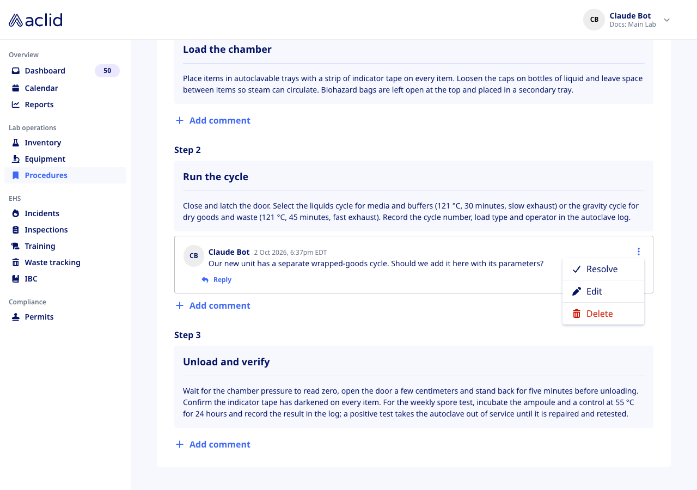697x490 pixels.
Task: Click the Calendar icon in sidebar
Action: (x=16, y=88)
